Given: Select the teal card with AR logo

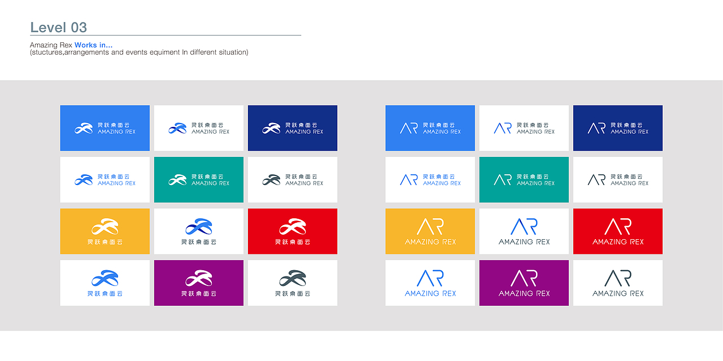Looking at the screenshot, I should (524, 179).
